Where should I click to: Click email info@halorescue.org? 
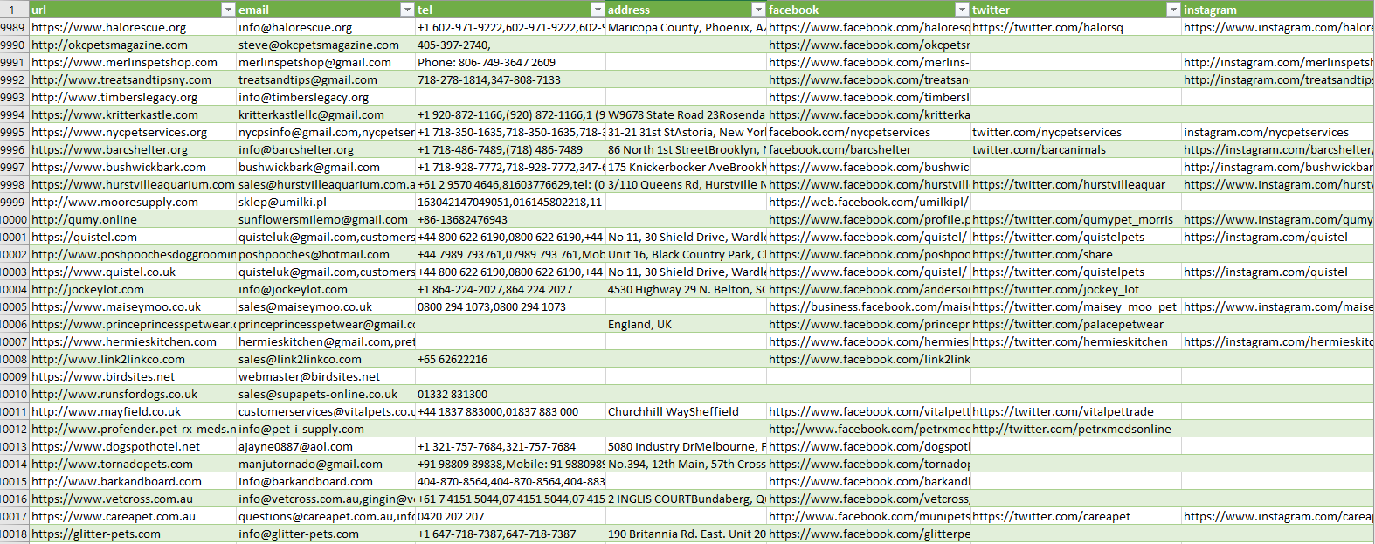[326, 27]
